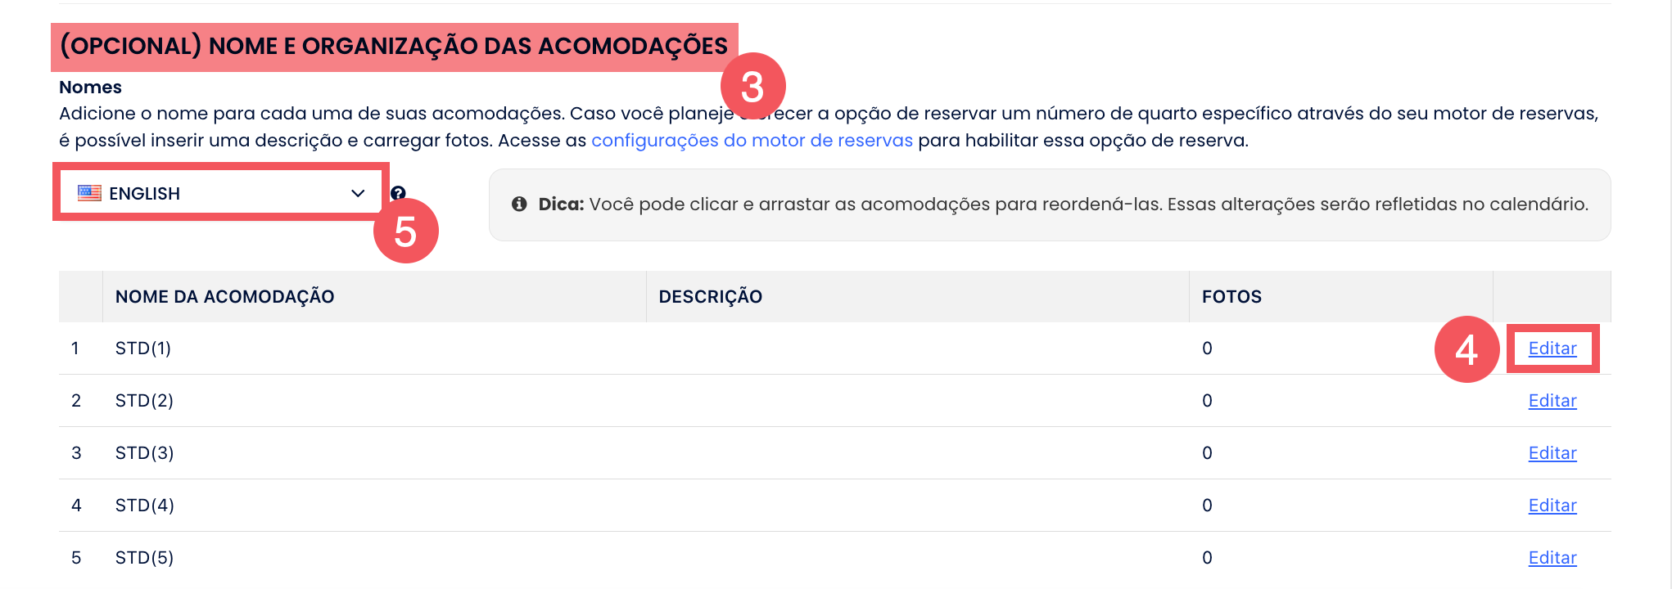Image resolution: width=1672 pixels, height=589 pixels.
Task: Click the red step 5 badge
Action: pos(405,232)
